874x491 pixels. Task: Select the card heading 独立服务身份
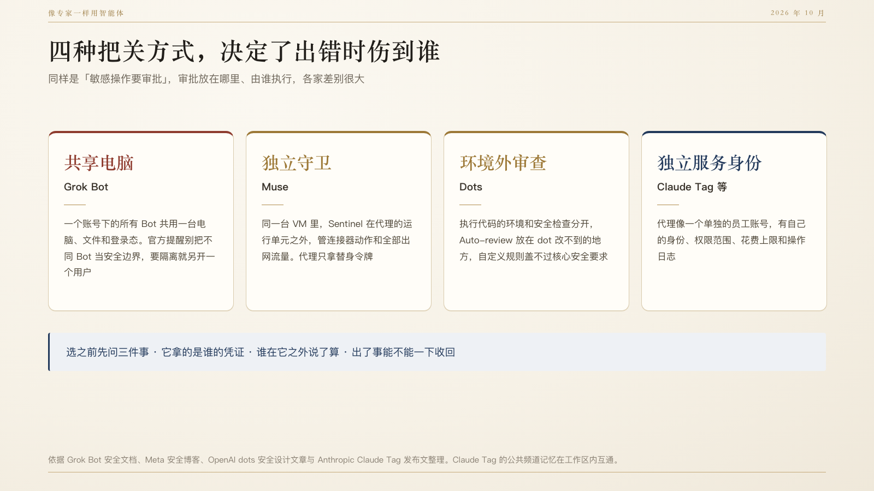710,163
